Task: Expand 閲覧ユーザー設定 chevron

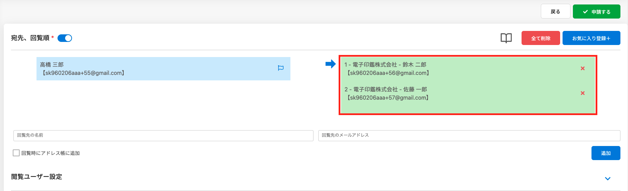Action: coord(608,179)
